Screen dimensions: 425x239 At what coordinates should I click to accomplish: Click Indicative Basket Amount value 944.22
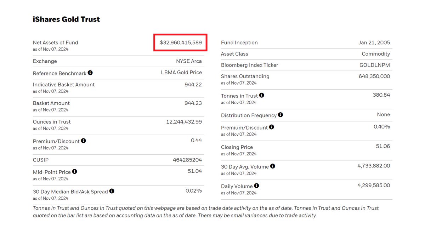coord(193,85)
